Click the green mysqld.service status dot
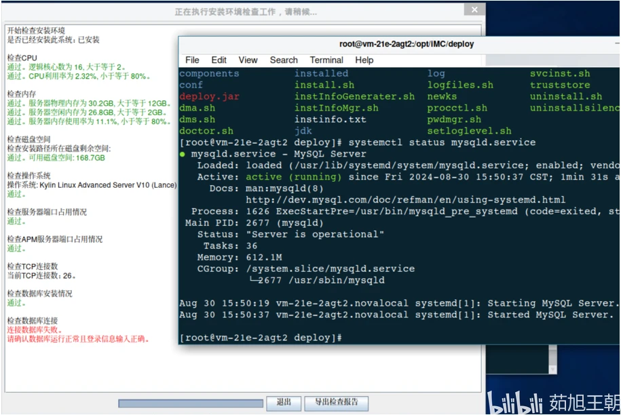 click(182, 155)
